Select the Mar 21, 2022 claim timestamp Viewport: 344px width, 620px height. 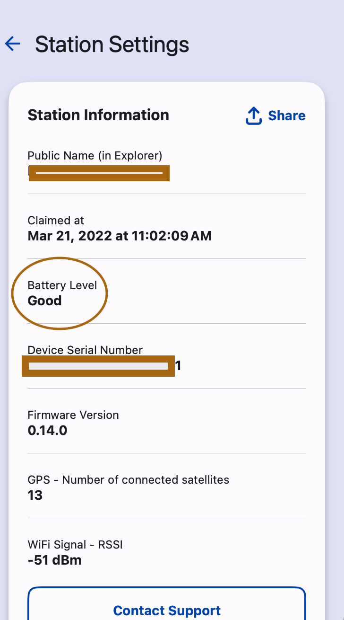(x=120, y=236)
